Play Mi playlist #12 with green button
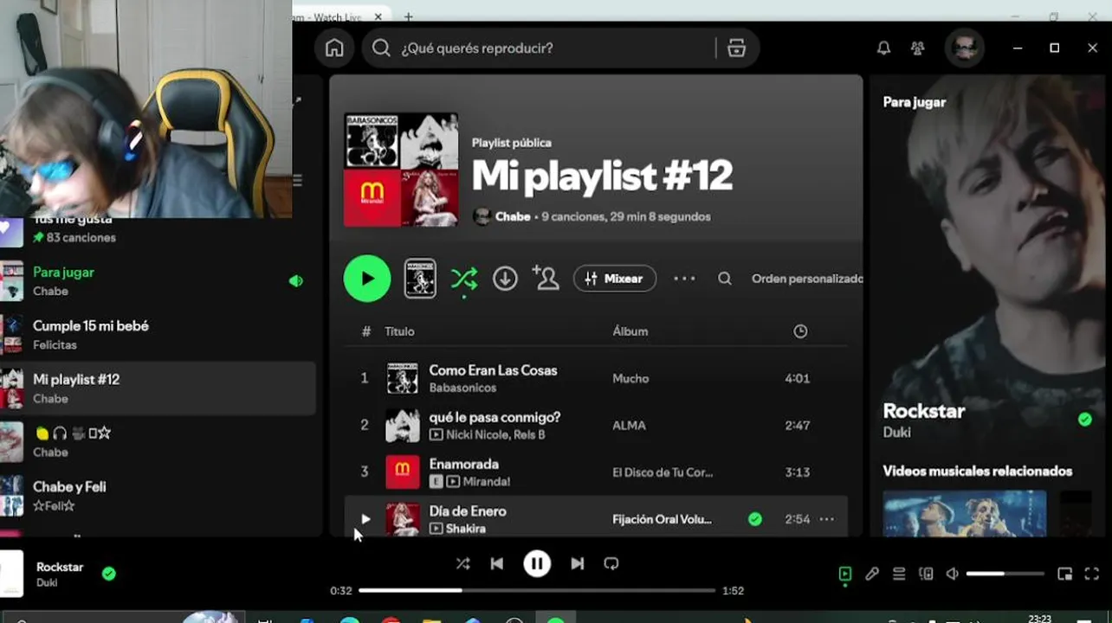This screenshot has width=1112, height=623. tap(367, 279)
